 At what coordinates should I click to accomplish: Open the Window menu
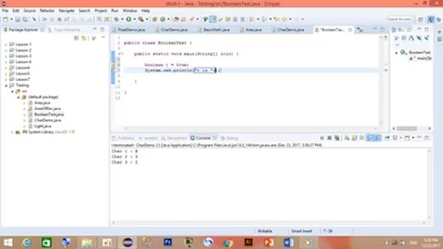coord(129,11)
